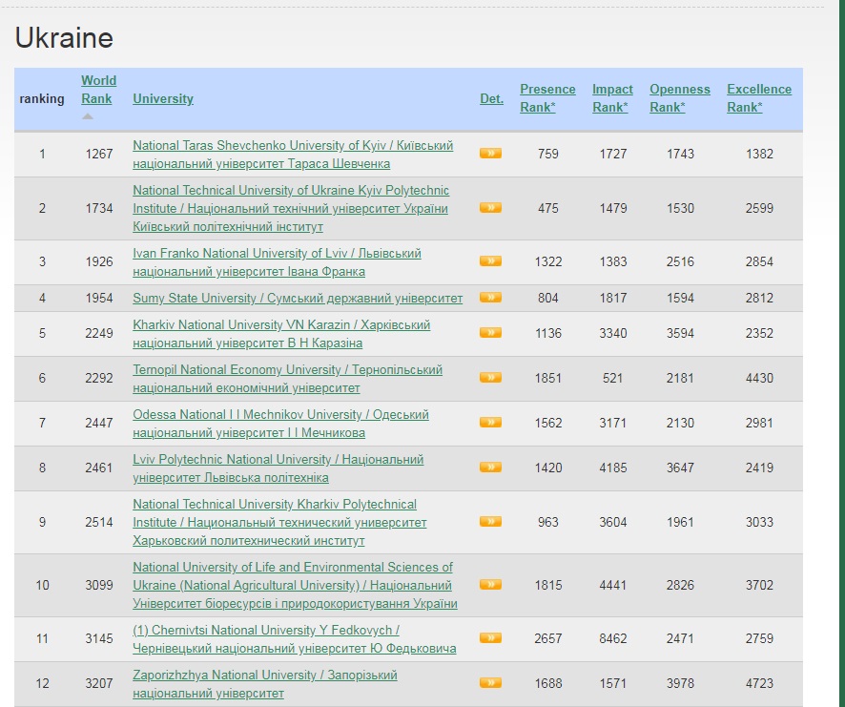Select presence rank value 475
The height and width of the screenshot is (707, 845).
tap(548, 208)
